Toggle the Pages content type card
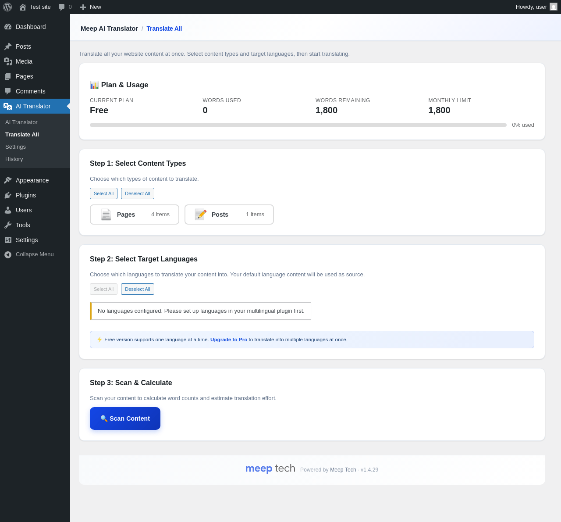This screenshot has width=561, height=522. pos(135,215)
